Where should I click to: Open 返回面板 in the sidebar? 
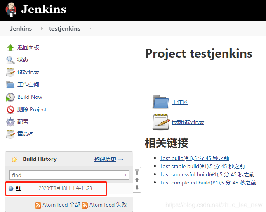(x=28, y=47)
